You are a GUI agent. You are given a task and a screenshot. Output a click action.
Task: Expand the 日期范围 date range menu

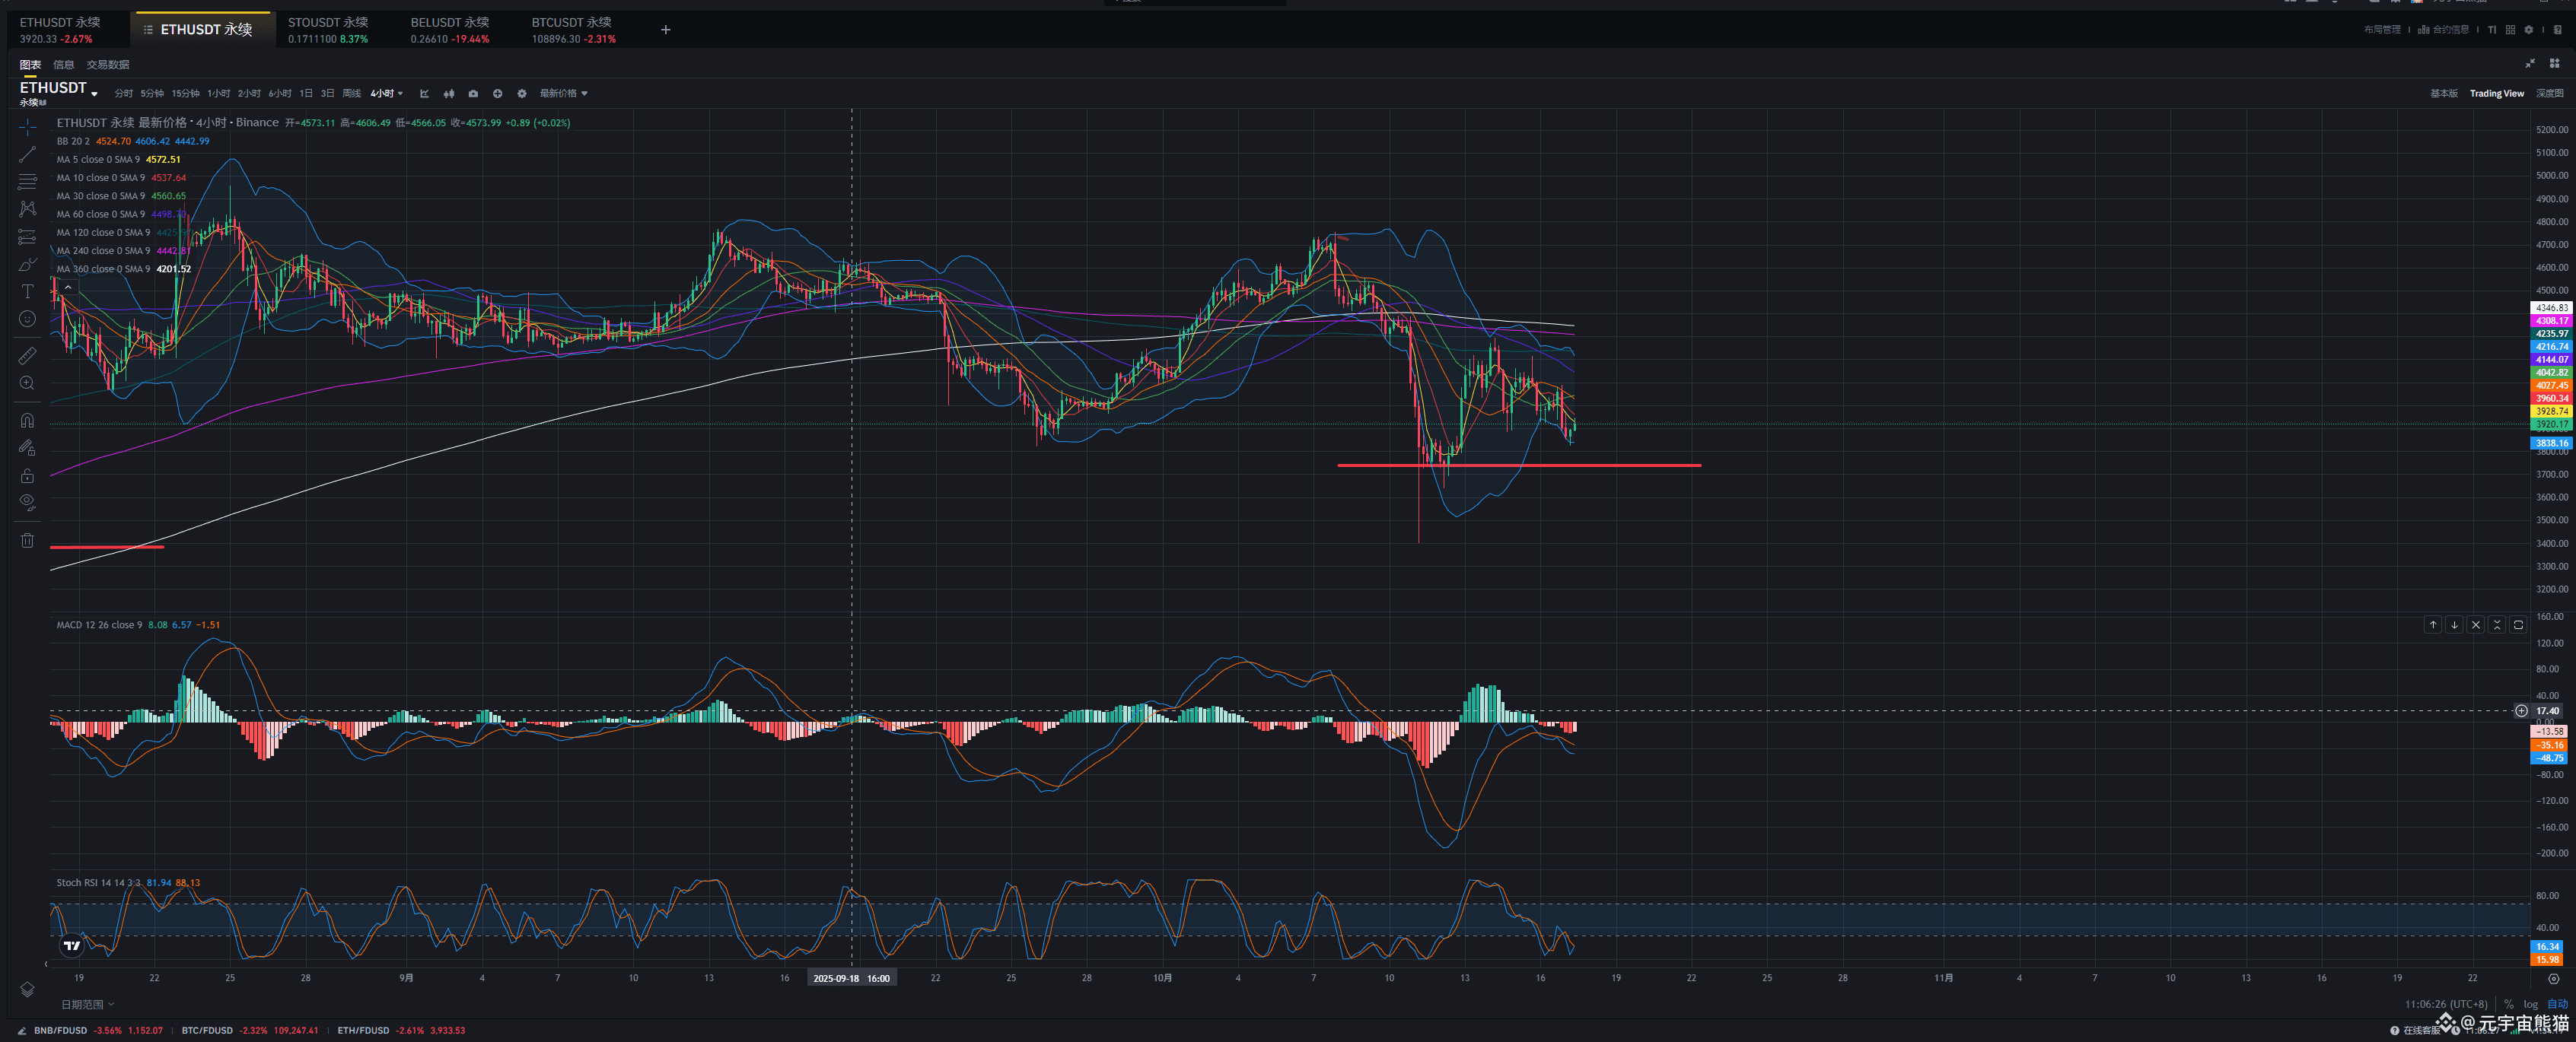pos(88,1004)
